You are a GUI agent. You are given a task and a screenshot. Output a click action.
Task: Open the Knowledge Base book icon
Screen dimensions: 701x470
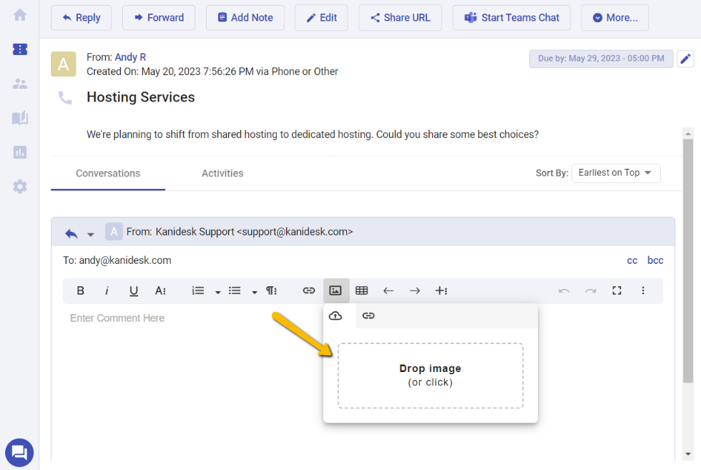[x=20, y=118]
